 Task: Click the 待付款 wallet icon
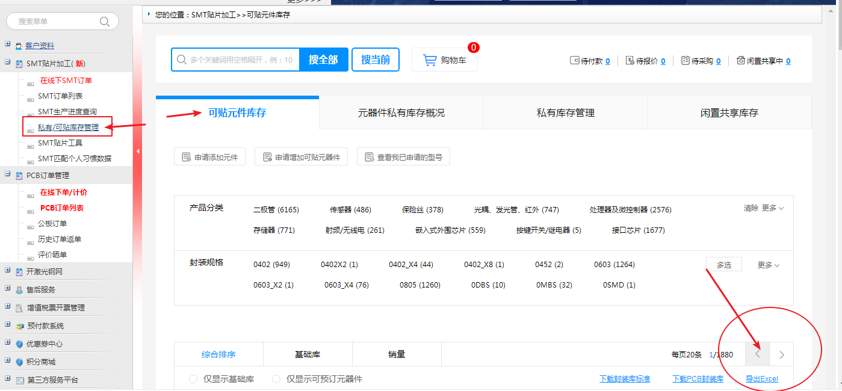[x=575, y=61]
